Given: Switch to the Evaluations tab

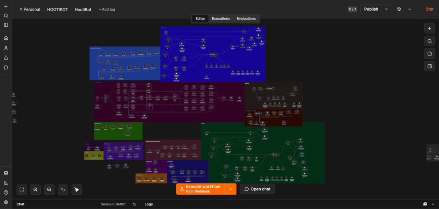Looking at the screenshot, I should (x=246, y=19).
